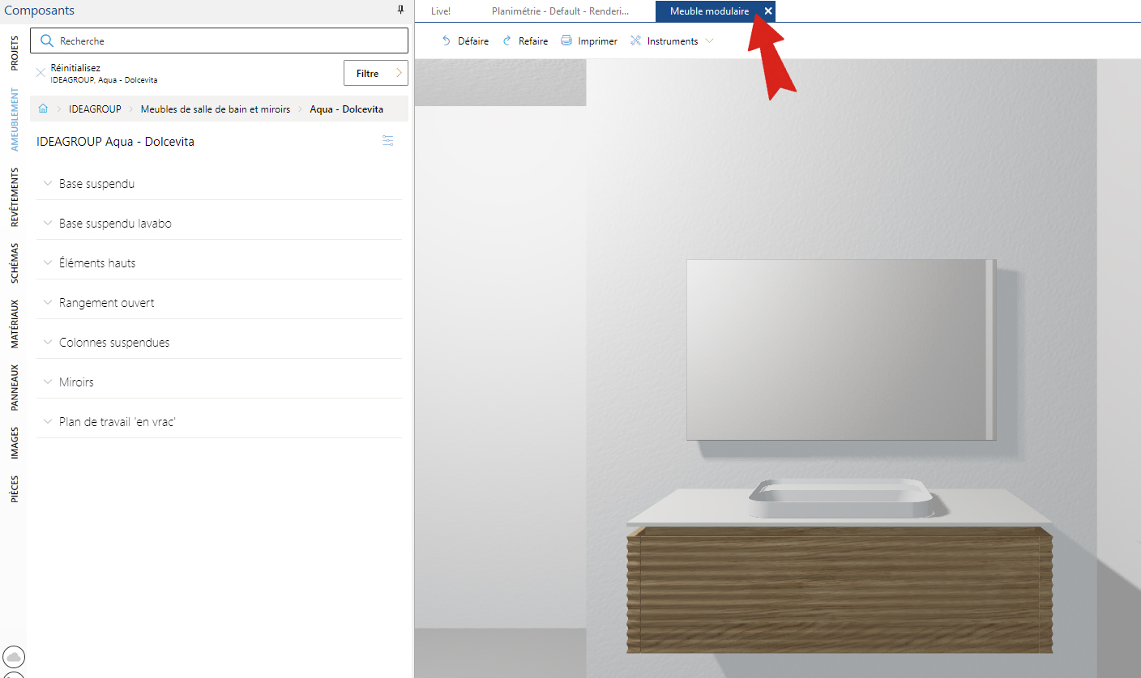Screen dimensions: 1141x678
Task: Open the Instruments tools icon
Action: [x=635, y=41]
